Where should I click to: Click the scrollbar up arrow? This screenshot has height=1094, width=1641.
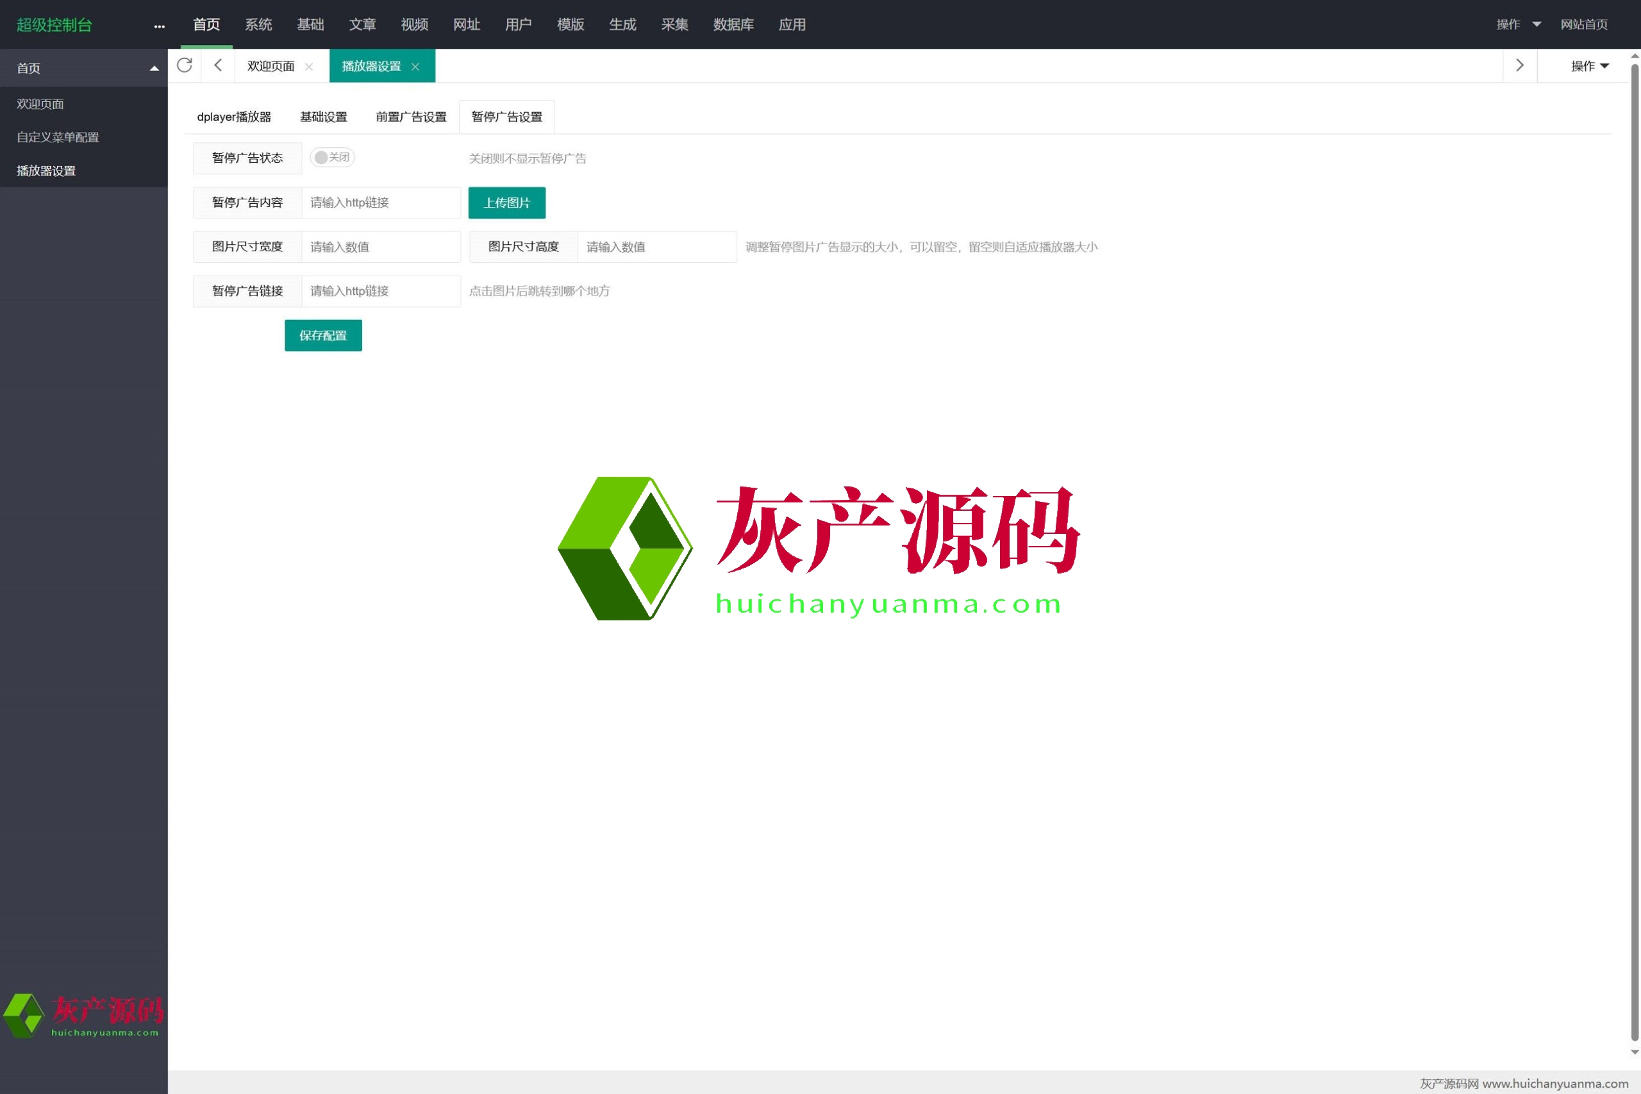tap(1634, 56)
